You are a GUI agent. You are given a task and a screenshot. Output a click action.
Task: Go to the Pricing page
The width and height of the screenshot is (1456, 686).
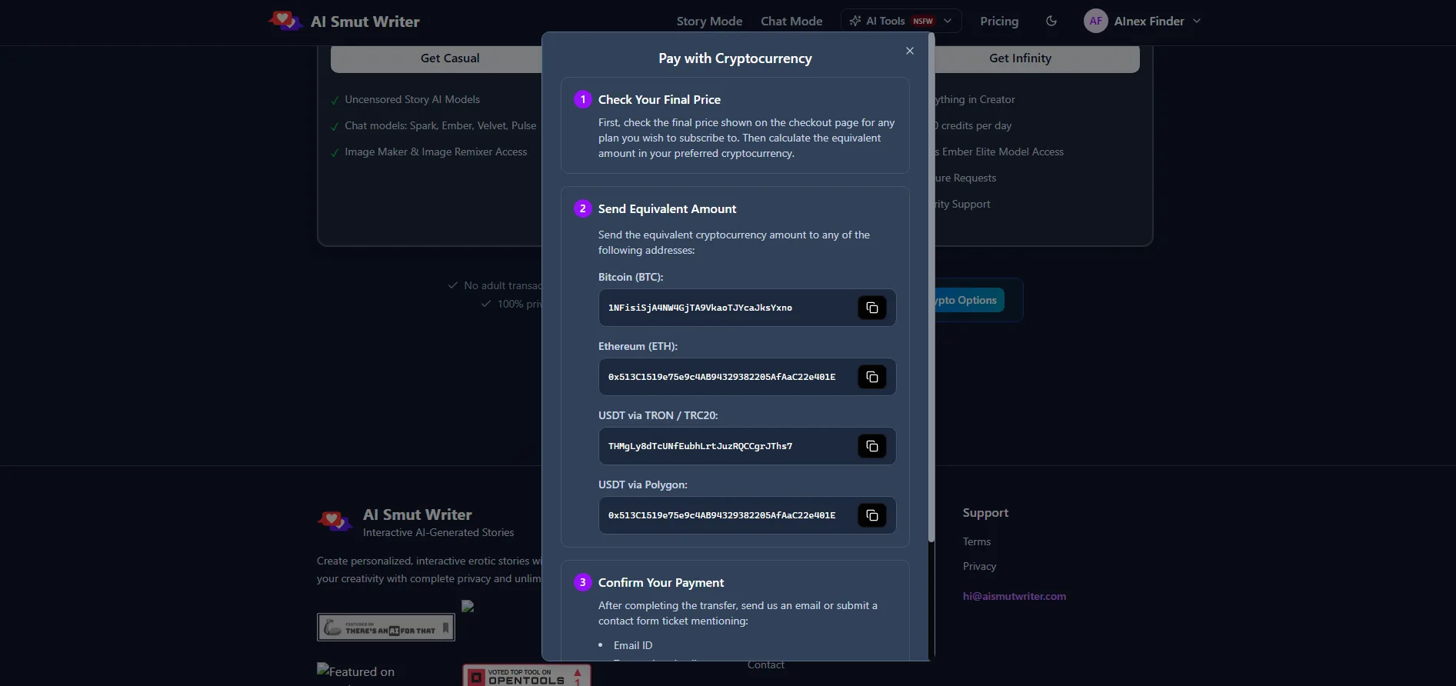click(x=999, y=22)
